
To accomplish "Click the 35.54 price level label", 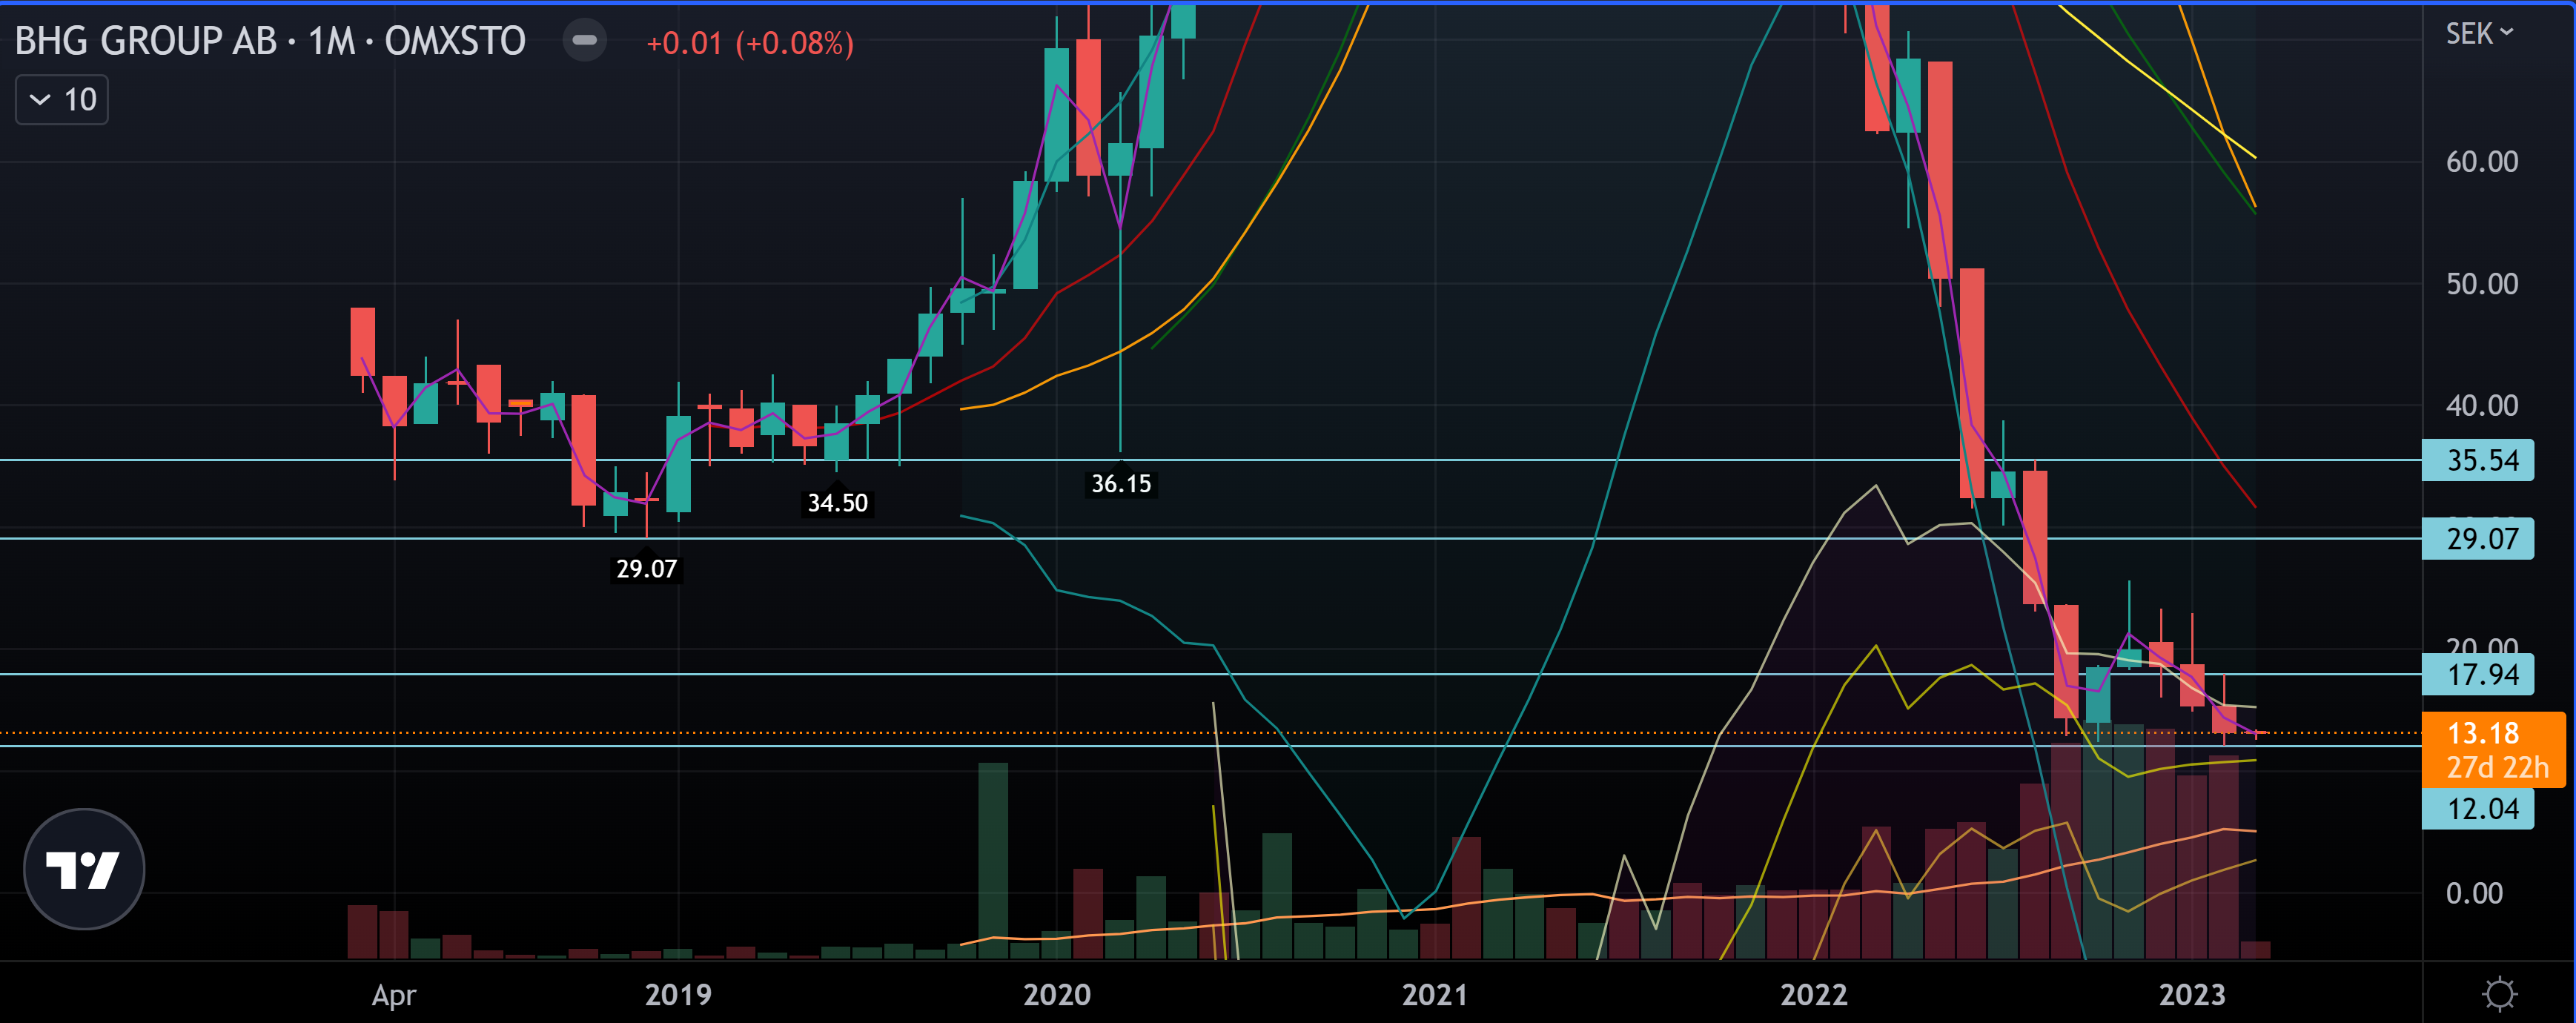I will point(2480,460).
